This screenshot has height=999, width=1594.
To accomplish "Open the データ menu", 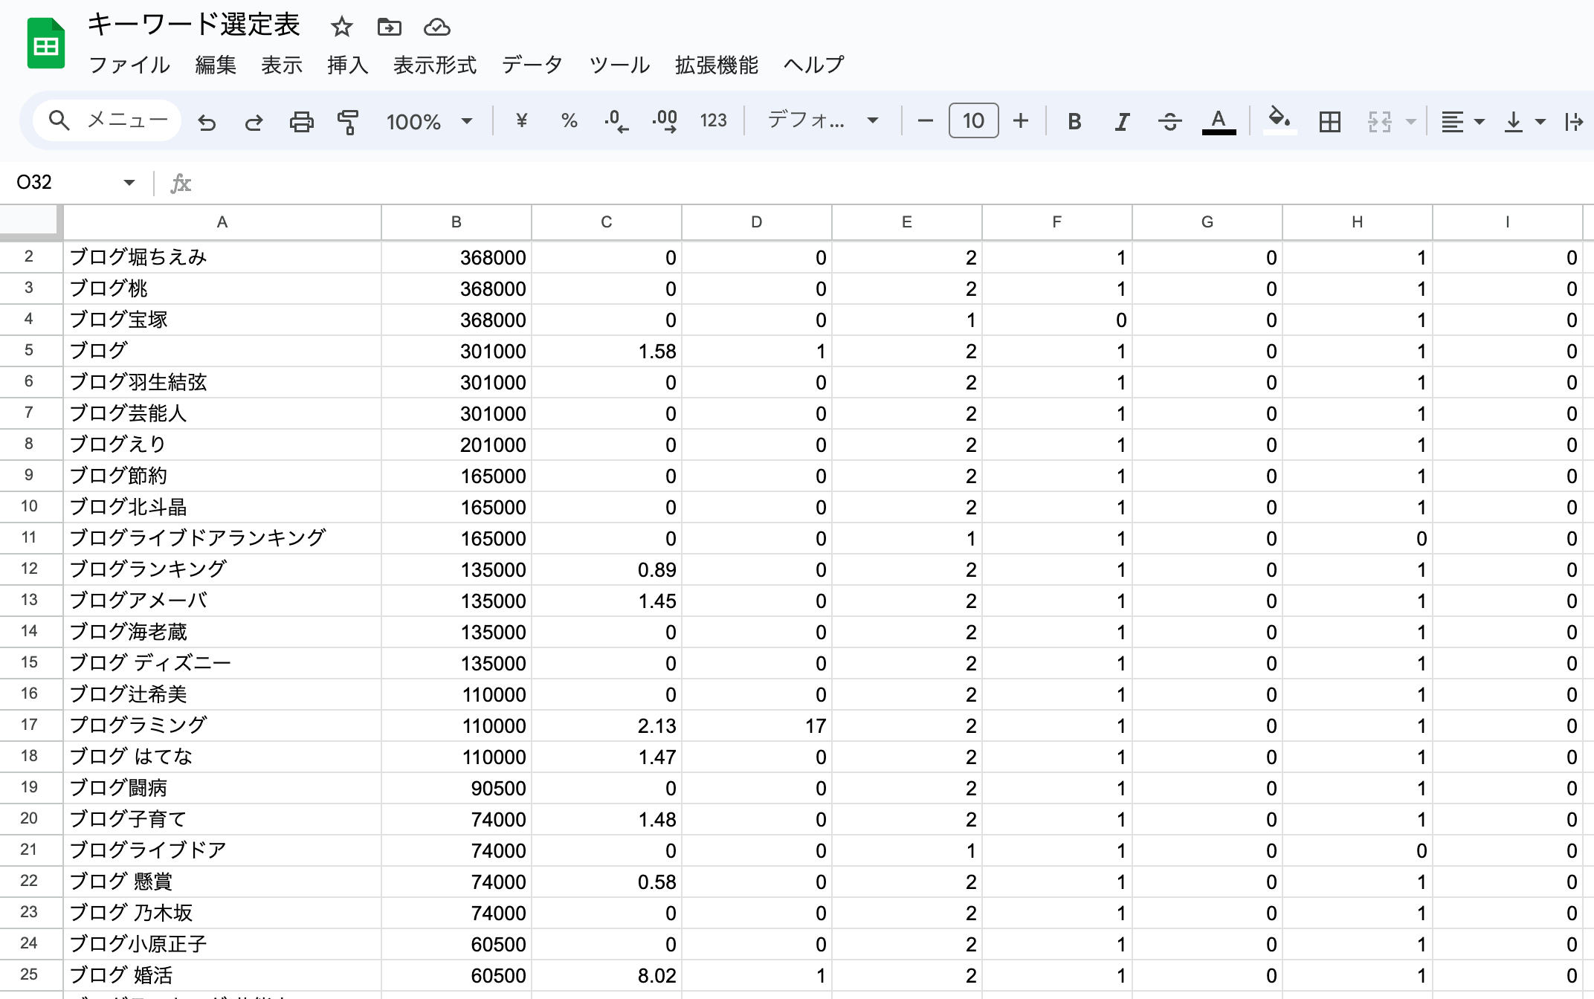I will pos(532,65).
